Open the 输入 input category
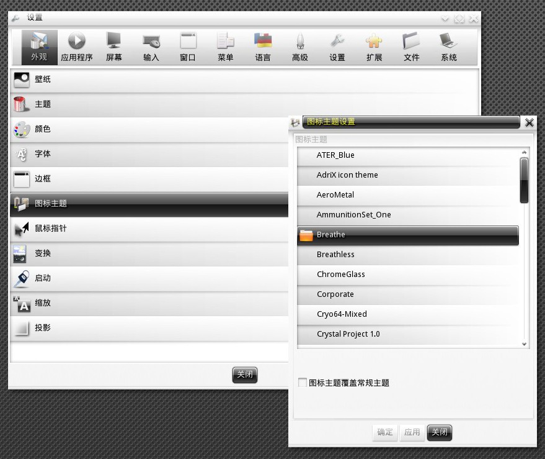This screenshot has height=459, width=545. pyautogui.click(x=151, y=47)
